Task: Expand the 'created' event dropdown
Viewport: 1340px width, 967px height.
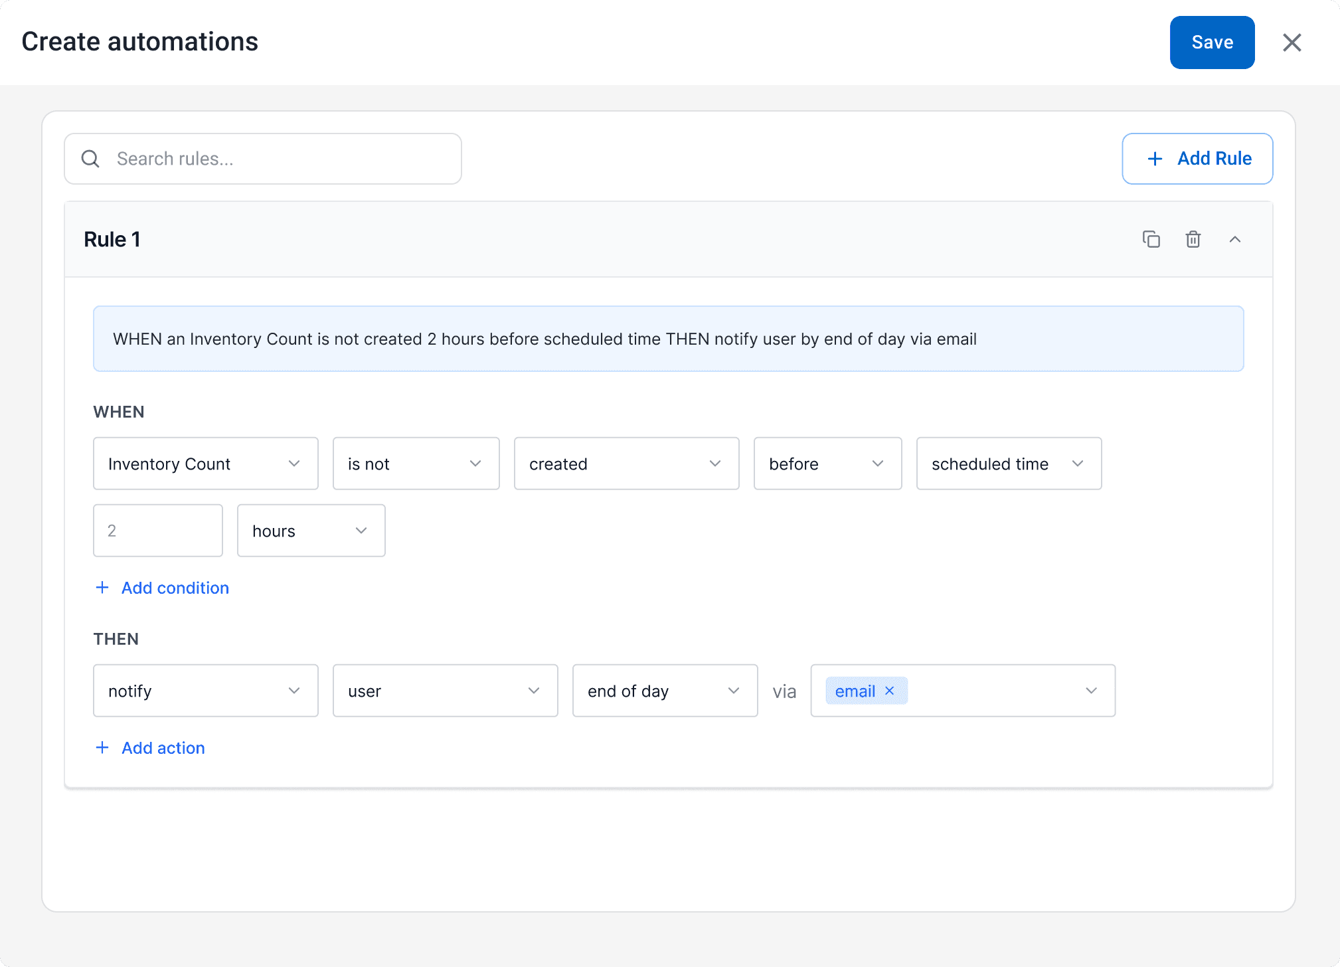Action: click(626, 464)
